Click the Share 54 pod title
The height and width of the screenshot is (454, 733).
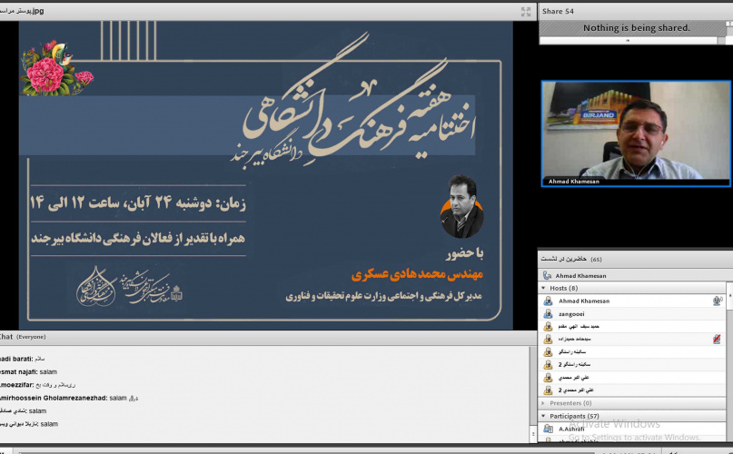tap(558, 11)
